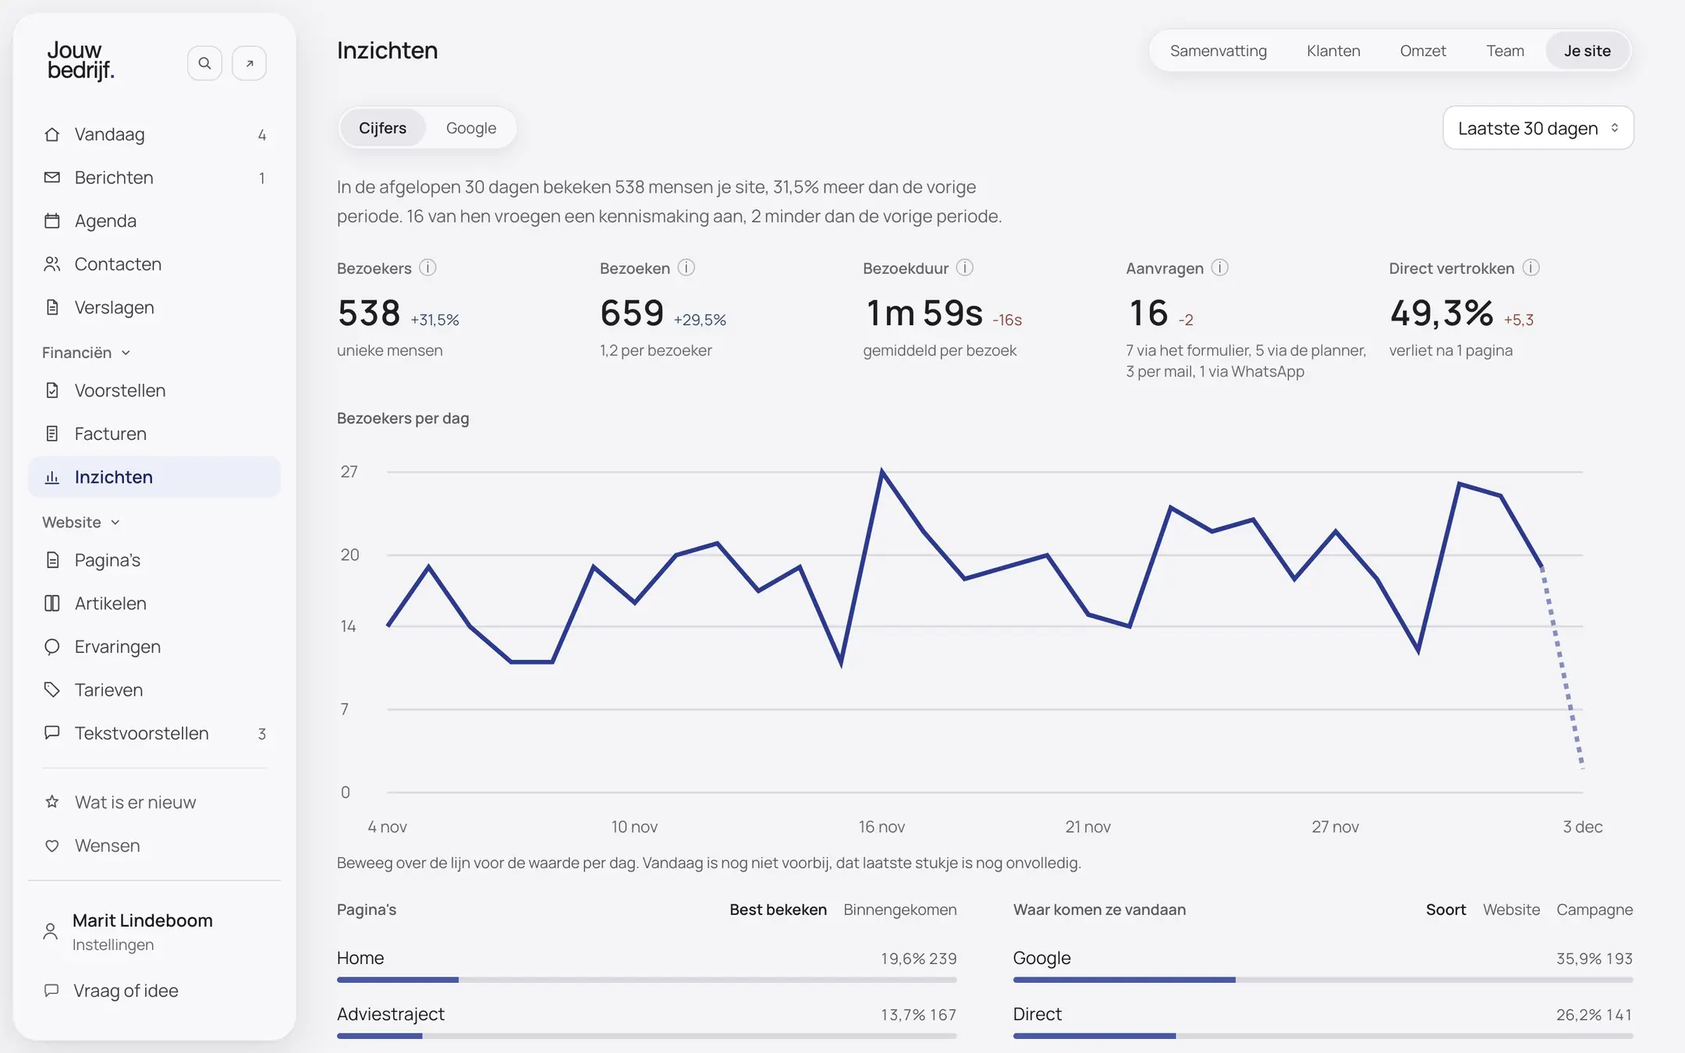This screenshot has height=1053, width=1685.
Task: Click the document icon next to Verslagen
Action: [x=52, y=307]
